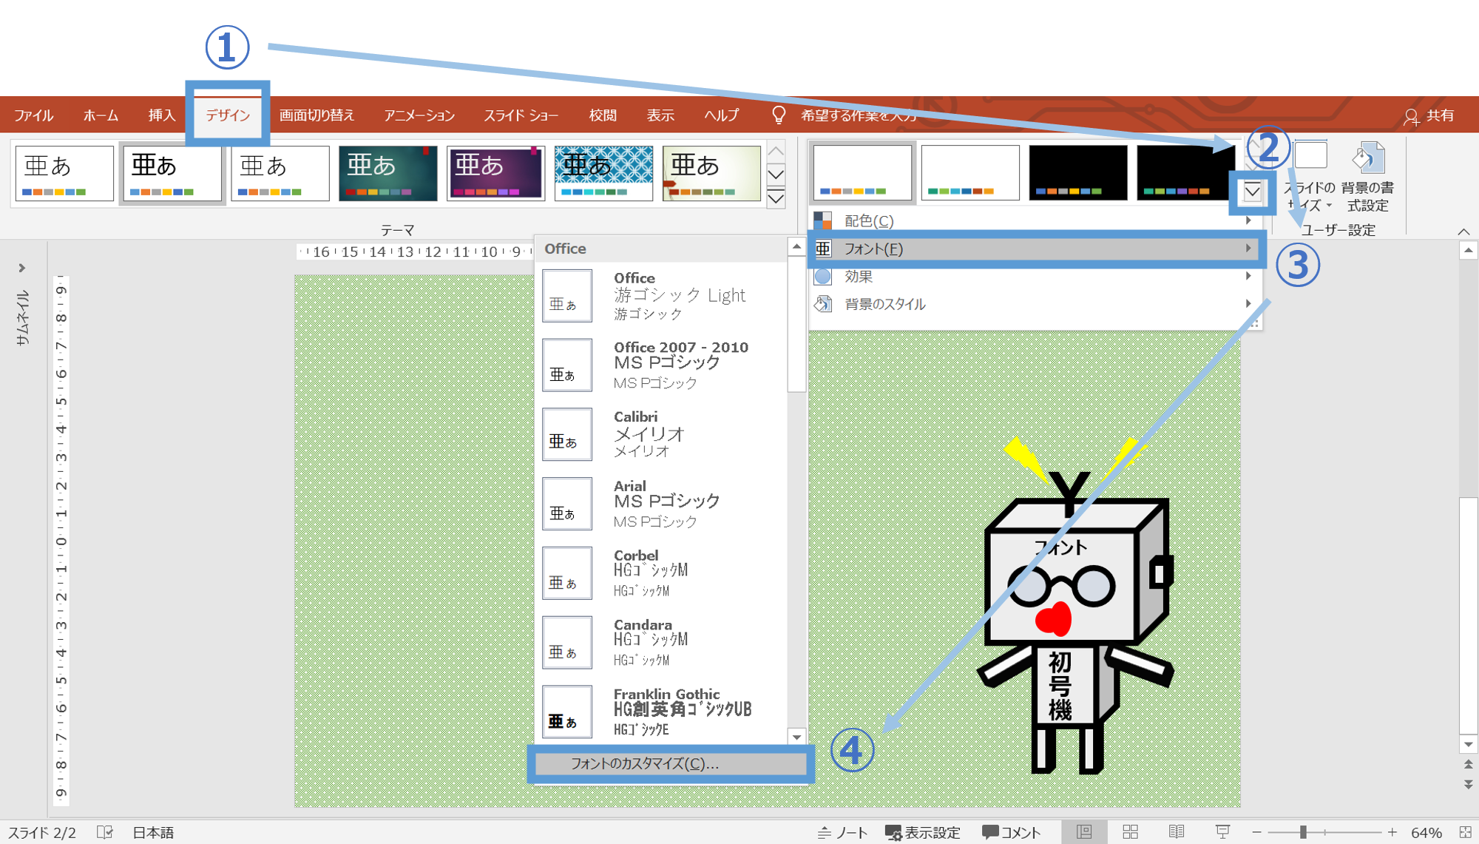Switch to slide sorter view icon

coord(1130,832)
